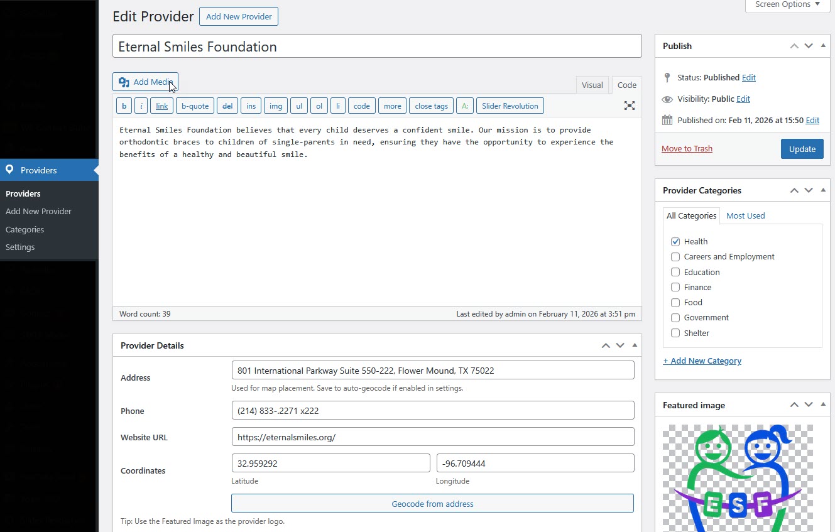Launch the Slider Revolution shortcode tool
Image resolution: width=835 pixels, height=532 pixels.
click(x=510, y=106)
